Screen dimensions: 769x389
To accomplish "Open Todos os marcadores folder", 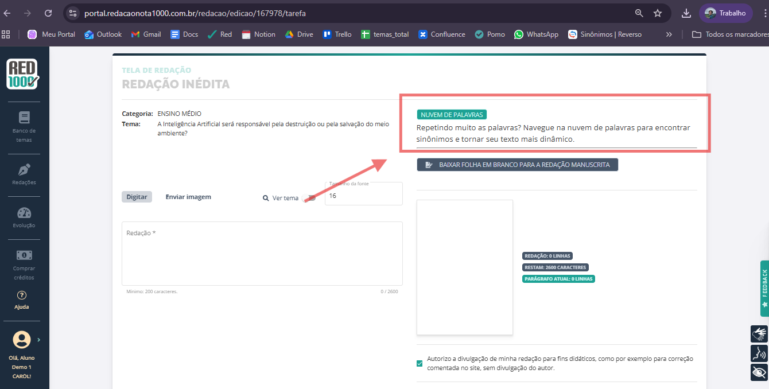I will click(730, 34).
